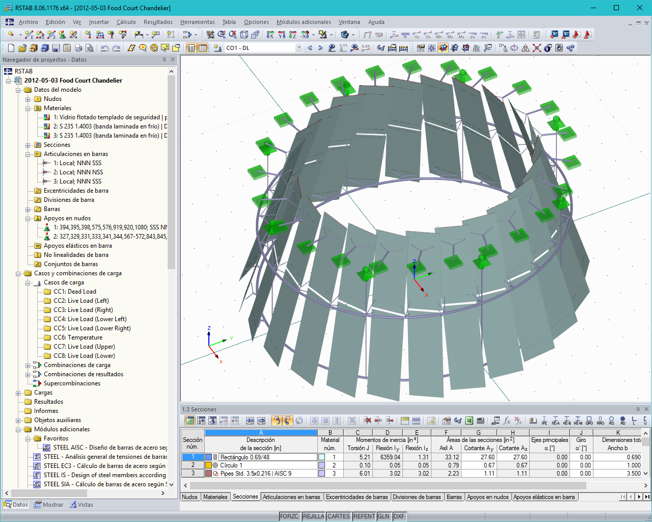Screen dimensions: 652x522
Task: Open the CO1 - DL load case dropdown
Action: click(x=299, y=47)
